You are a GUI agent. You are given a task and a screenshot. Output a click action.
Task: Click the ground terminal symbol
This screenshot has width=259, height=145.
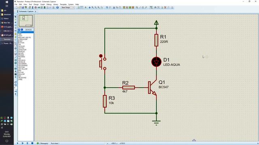tap(156, 122)
